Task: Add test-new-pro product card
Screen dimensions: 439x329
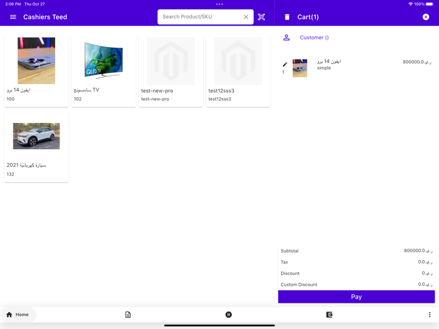Action: (171, 71)
